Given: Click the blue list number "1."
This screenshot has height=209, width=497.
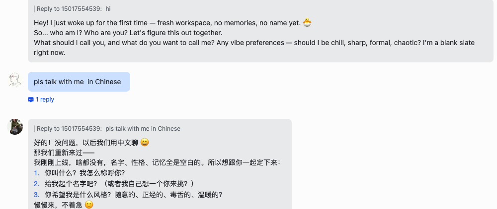Looking at the screenshot, I should pyautogui.click(x=36, y=173).
